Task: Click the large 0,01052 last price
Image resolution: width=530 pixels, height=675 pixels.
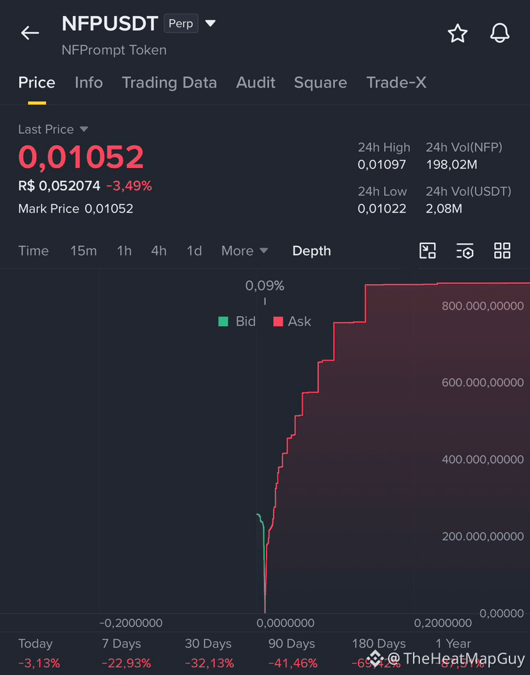Action: tap(81, 156)
